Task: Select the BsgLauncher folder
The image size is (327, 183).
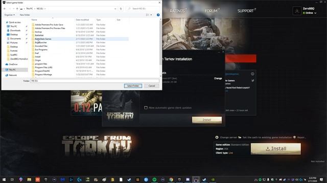Action: coord(41,42)
